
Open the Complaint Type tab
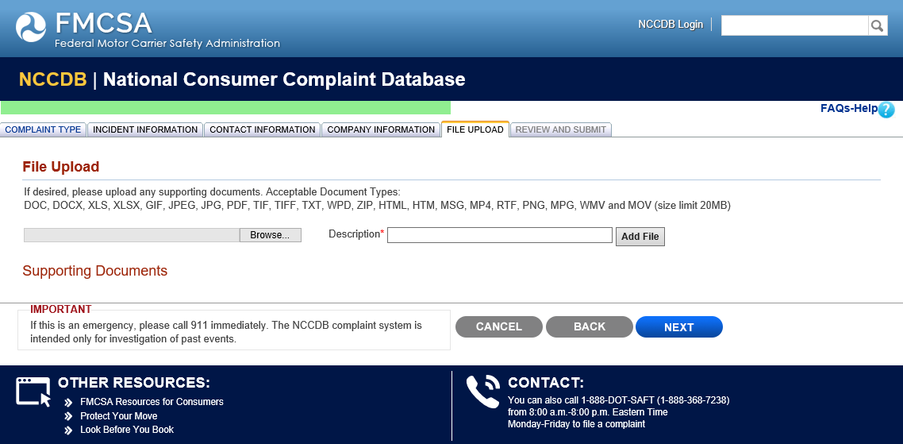pyautogui.click(x=43, y=129)
